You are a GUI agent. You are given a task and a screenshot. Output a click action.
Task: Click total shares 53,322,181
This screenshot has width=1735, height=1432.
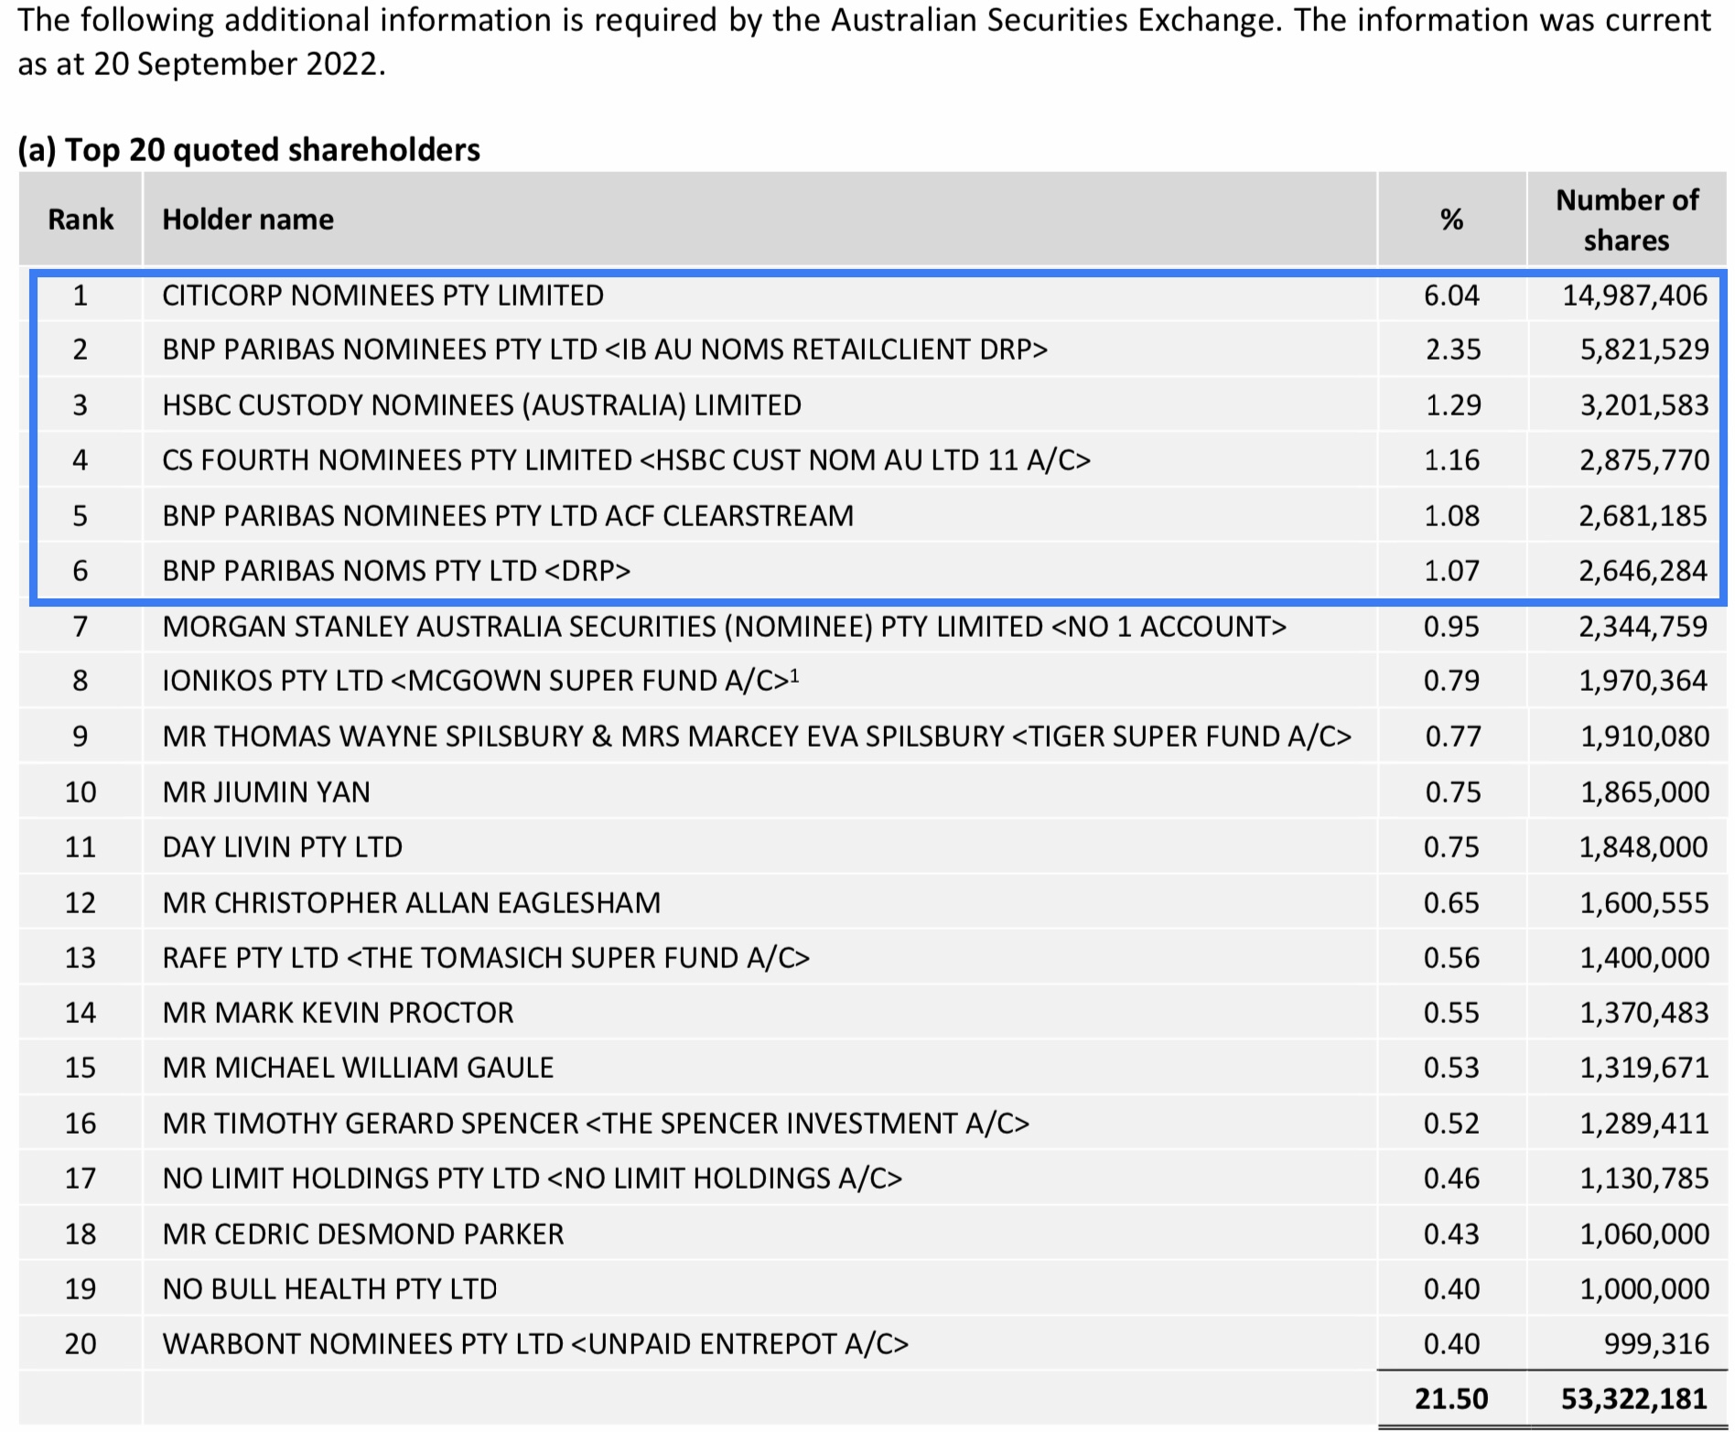pos(1634,1399)
